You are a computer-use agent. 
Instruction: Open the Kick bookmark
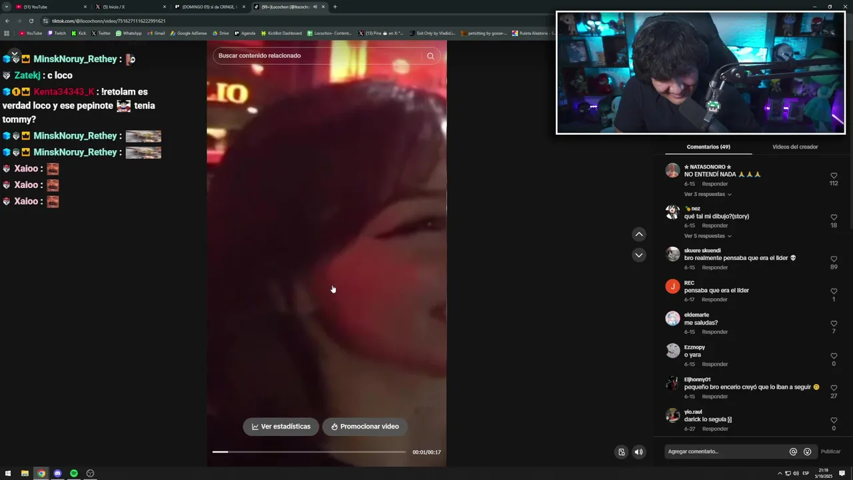coord(79,33)
